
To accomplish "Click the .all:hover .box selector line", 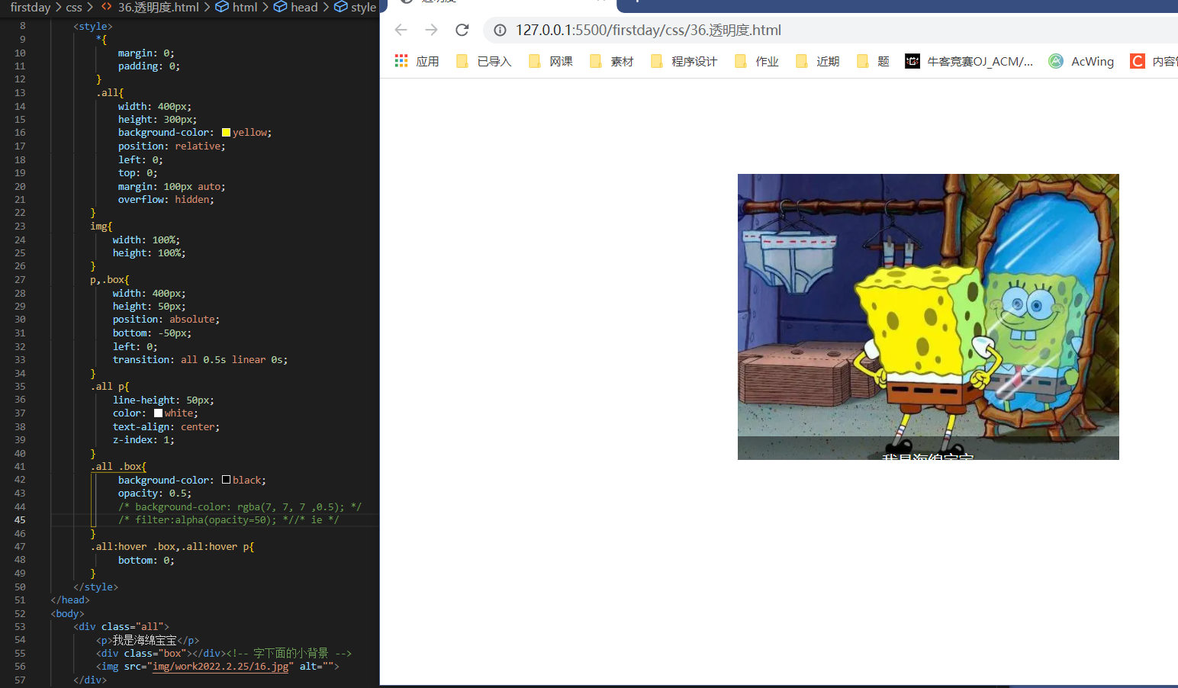I will 172,547.
